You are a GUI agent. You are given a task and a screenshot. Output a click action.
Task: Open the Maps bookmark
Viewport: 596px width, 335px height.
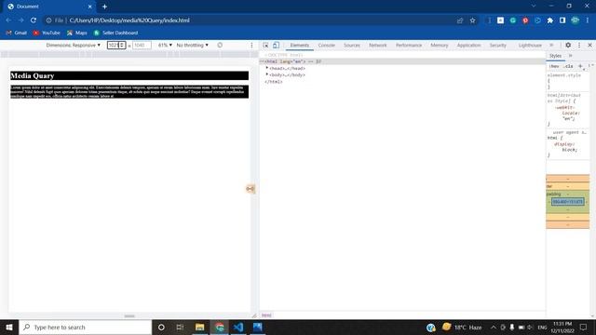(x=77, y=33)
